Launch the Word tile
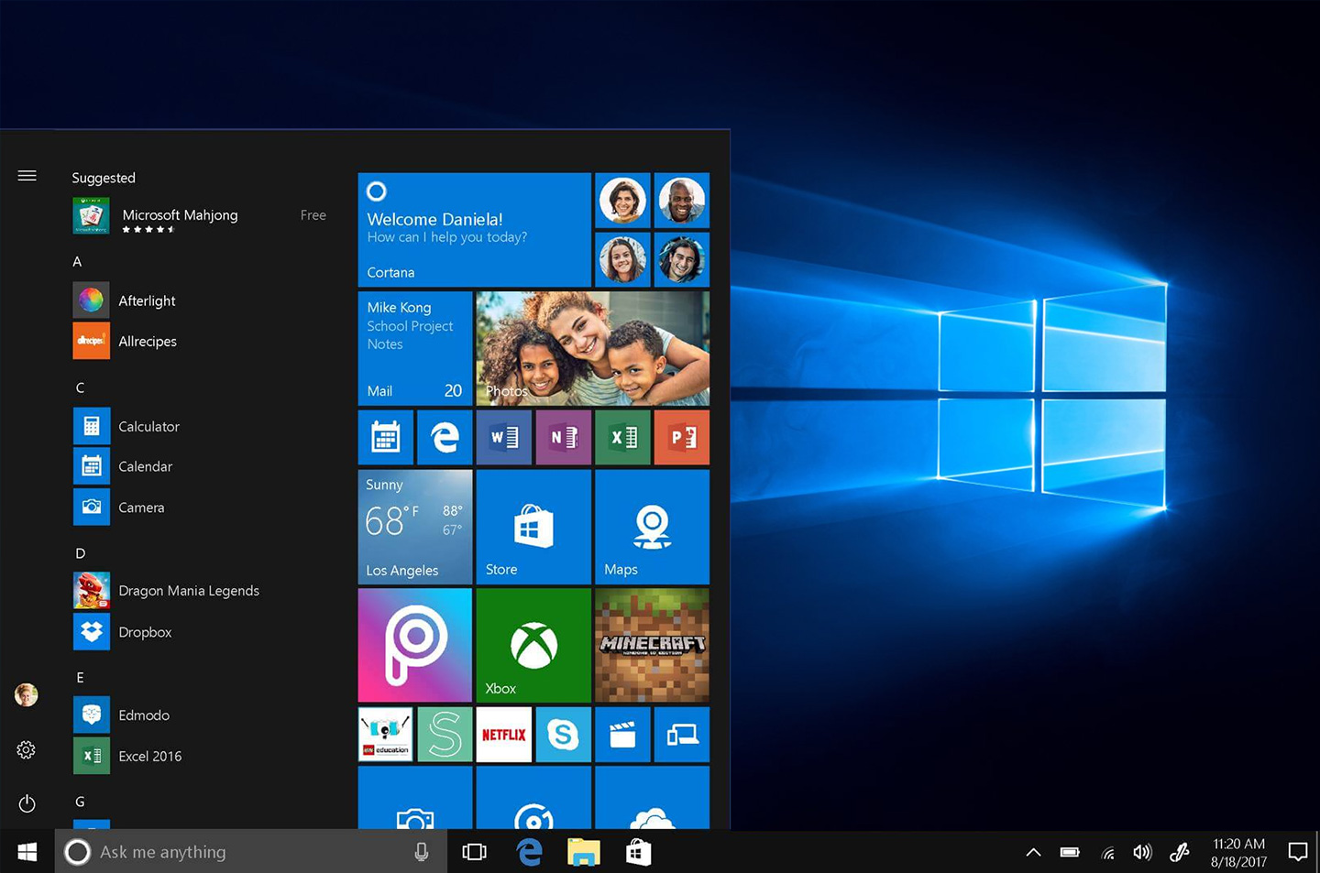This screenshot has height=873, width=1320. pyautogui.click(x=504, y=438)
